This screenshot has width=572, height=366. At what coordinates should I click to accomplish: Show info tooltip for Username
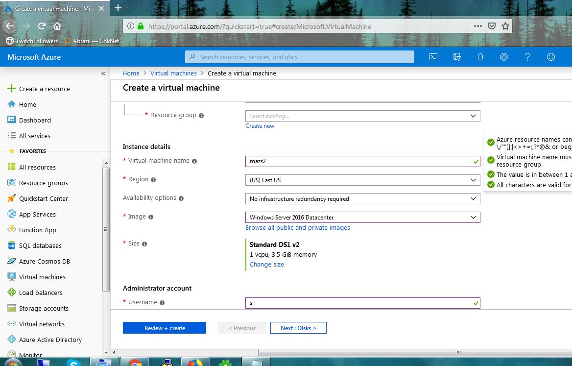point(162,303)
